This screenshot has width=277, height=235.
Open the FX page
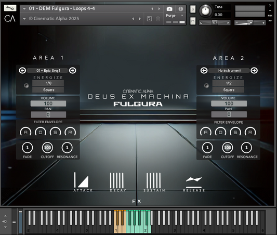point(137,201)
